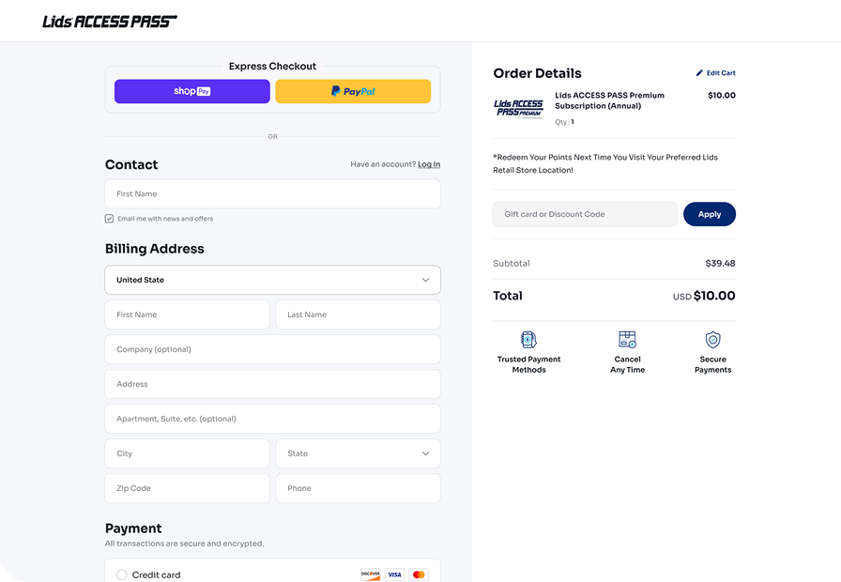Open the United State country dropdown
841x582 pixels.
(272, 280)
